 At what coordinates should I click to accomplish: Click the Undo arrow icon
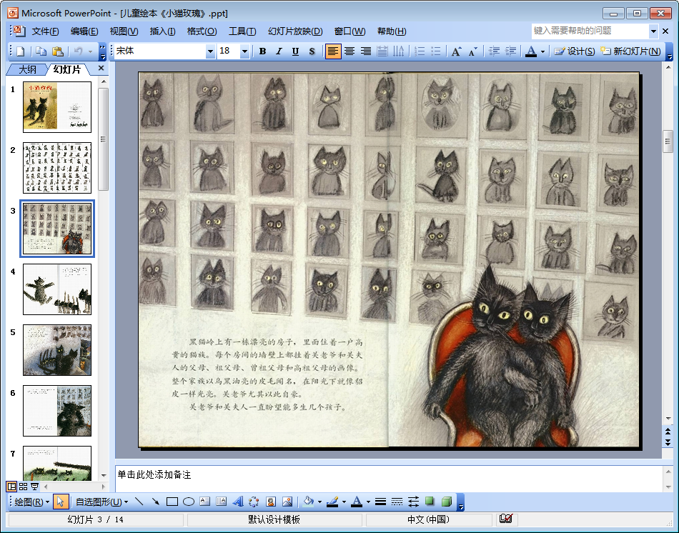(x=79, y=51)
